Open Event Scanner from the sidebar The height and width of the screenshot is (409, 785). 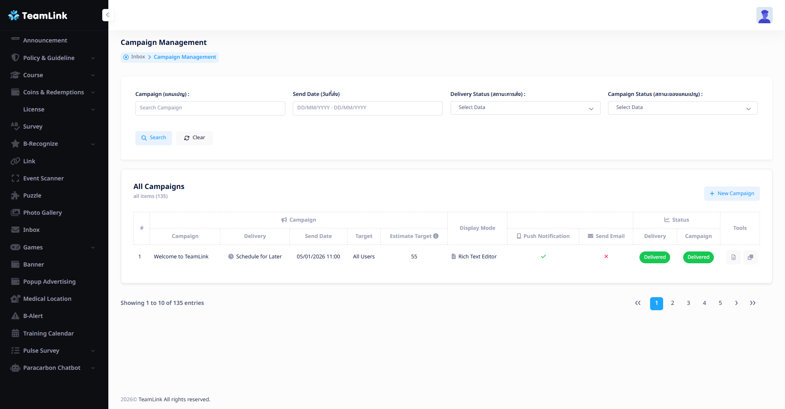click(43, 178)
